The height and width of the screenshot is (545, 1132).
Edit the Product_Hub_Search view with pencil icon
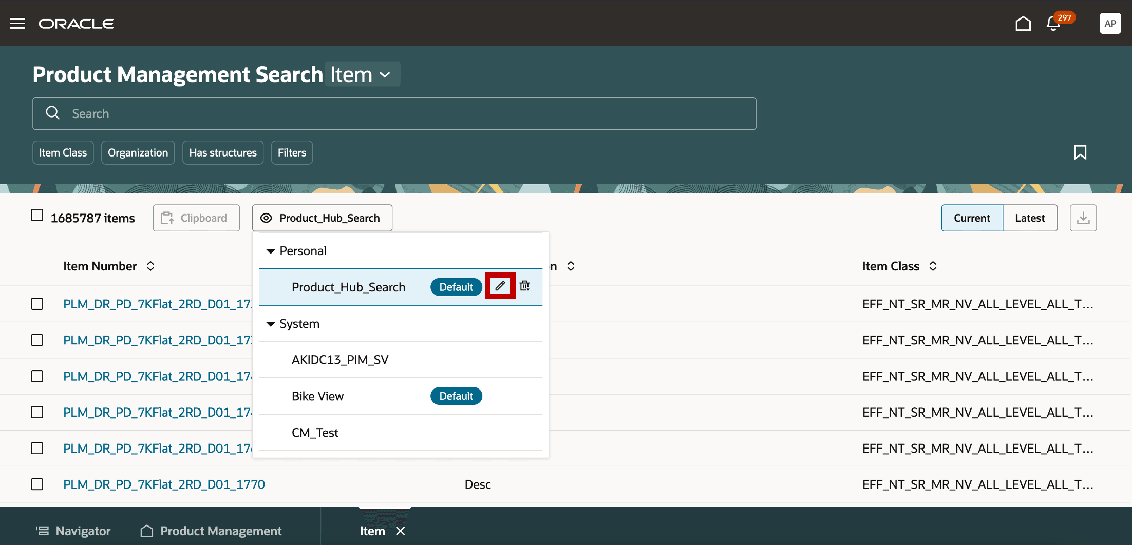(x=500, y=286)
